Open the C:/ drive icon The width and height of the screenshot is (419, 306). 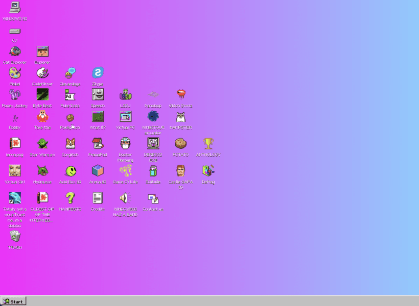coord(15,31)
